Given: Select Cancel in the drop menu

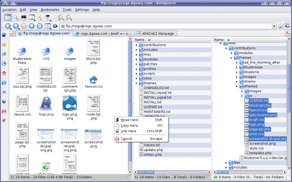Looking at the screenshot, I should [x=141, y=139].
